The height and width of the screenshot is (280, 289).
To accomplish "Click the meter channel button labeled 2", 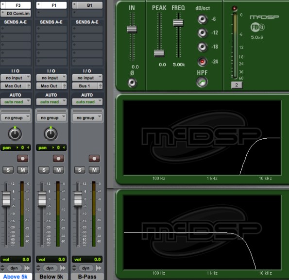I will coord(237,85).
